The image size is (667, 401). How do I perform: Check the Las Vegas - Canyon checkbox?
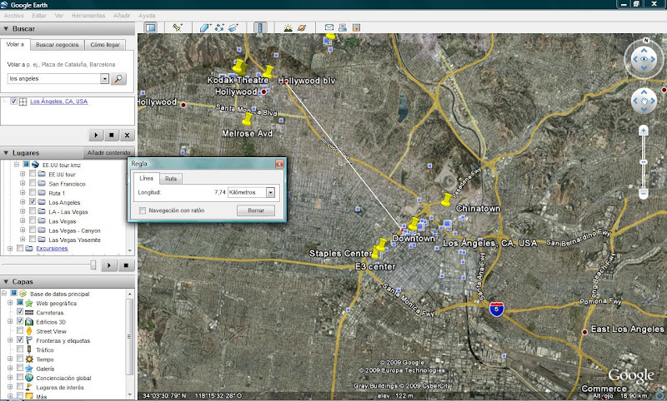click(x=33, y=230)
